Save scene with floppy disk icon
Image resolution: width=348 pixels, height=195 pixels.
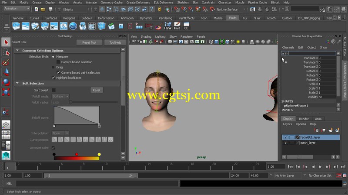(50, 9)
